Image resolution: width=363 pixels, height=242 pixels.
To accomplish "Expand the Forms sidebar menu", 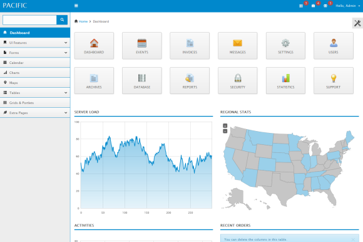I will tap(35, 53).
